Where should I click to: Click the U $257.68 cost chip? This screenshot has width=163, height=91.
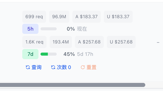[121, 42]
